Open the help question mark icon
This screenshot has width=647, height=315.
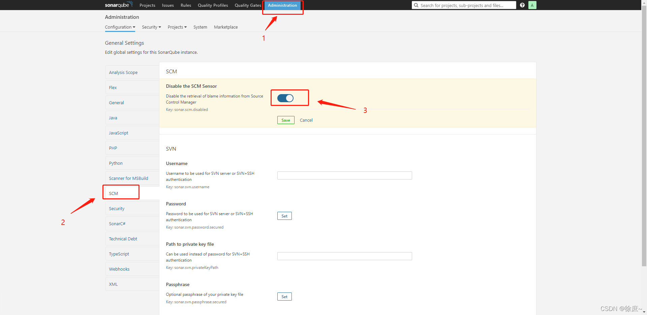tap(522, 5)
